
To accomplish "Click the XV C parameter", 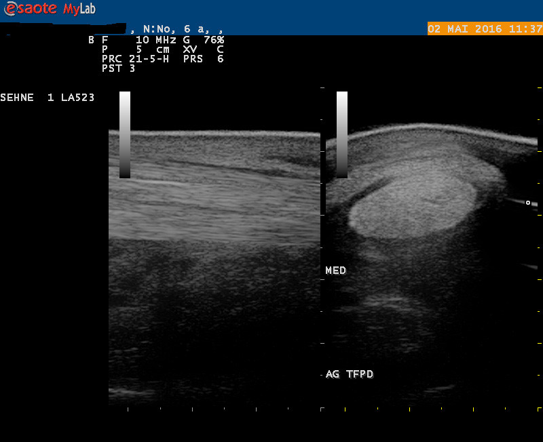I will [x=203, y=49].
